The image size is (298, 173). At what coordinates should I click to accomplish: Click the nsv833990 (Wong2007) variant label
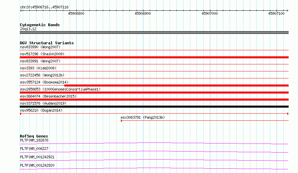[40, 47]
